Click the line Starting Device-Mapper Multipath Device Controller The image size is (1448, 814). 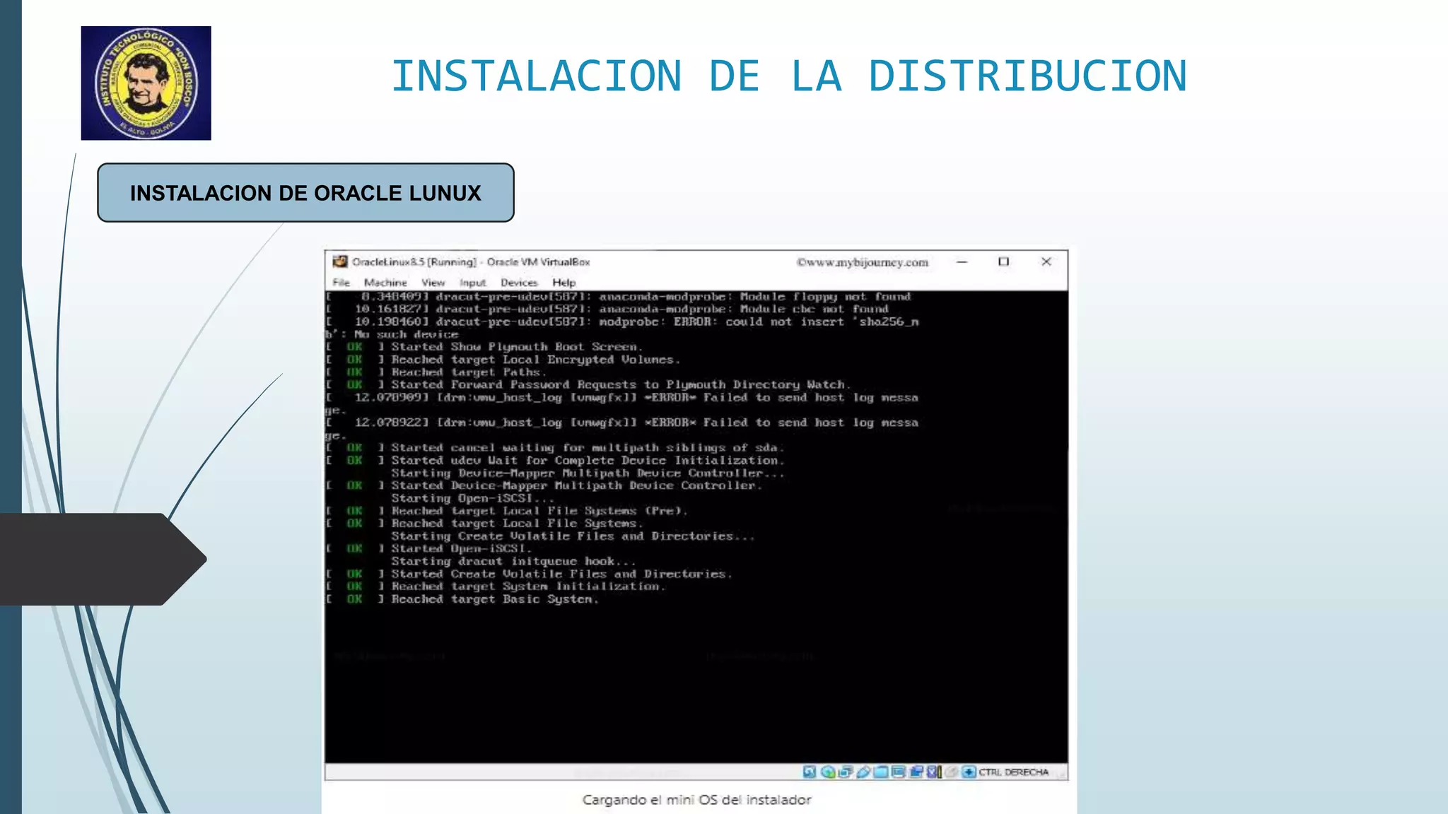pos(588,473)
